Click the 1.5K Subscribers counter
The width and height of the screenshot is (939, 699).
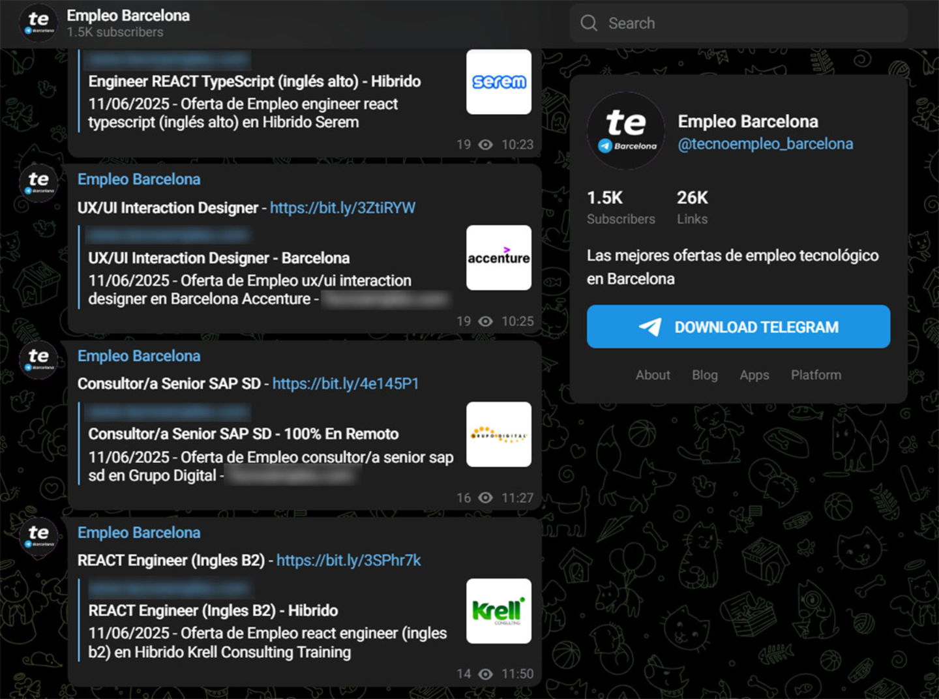point(621,207)
